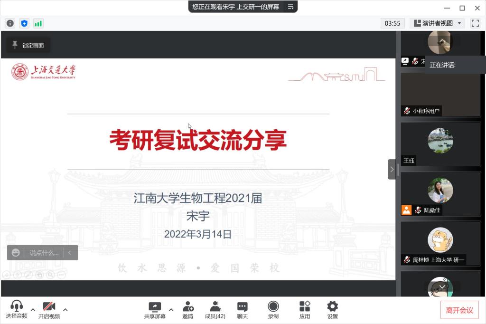
Task: Enter fullscreen mode with the corner icon
Action: point(475,23)
